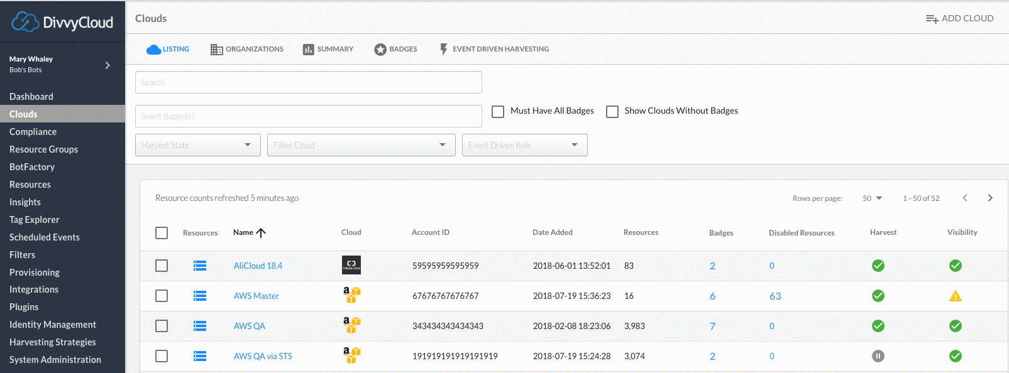
Task: Click green harvest checkmark for AWS Master
Action: coord(878,296)
